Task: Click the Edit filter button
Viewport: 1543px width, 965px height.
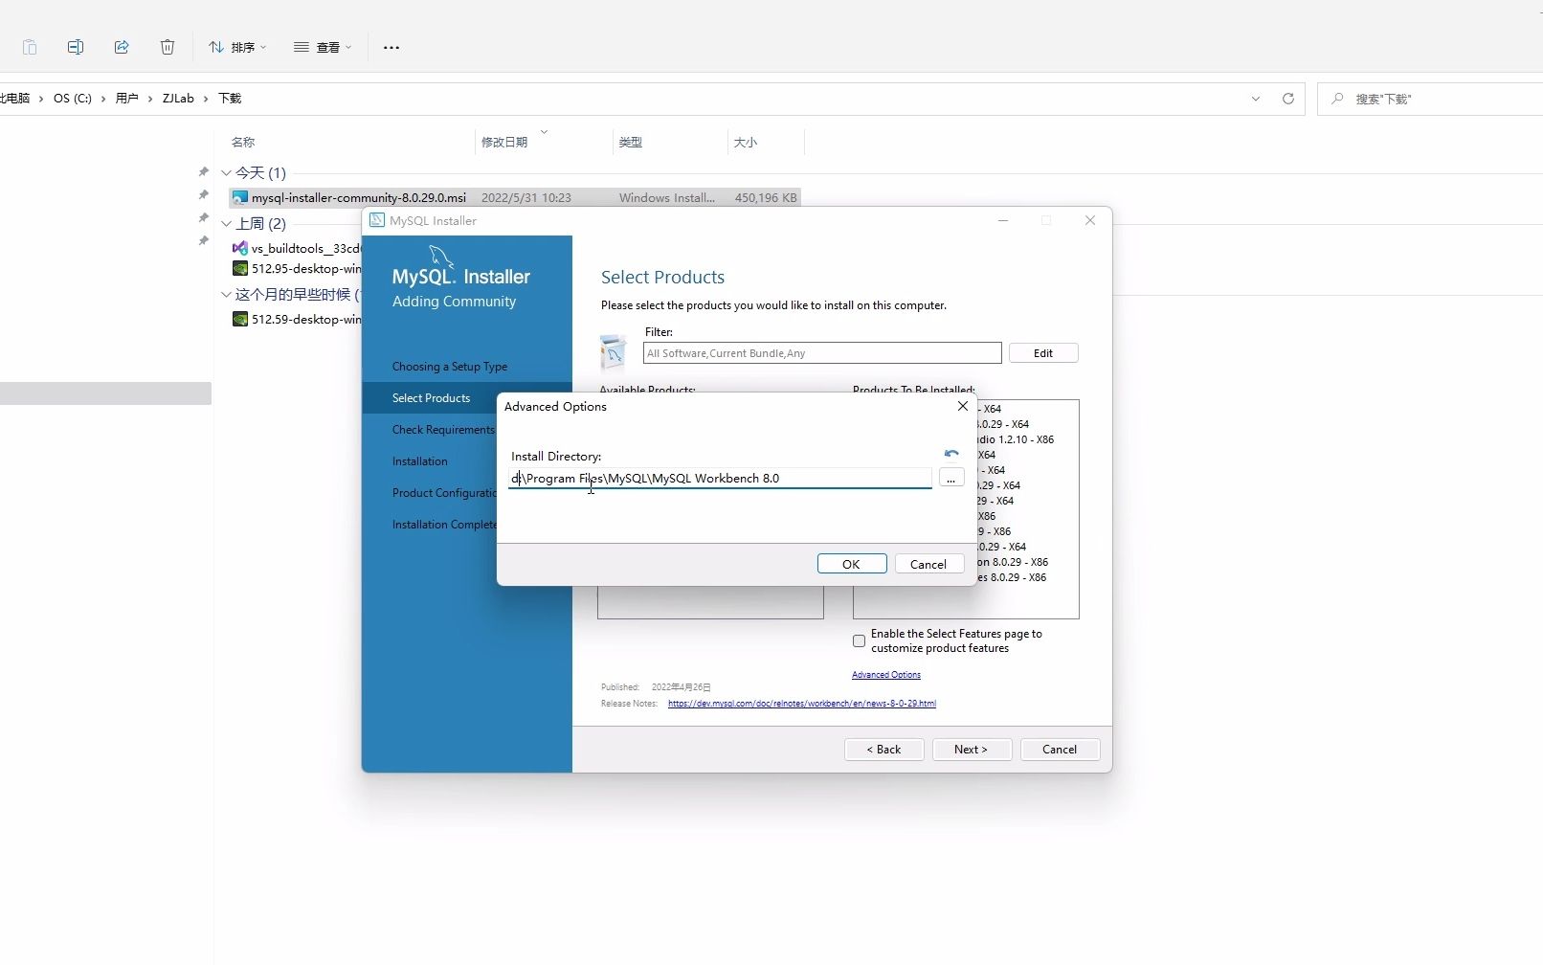Action: [1043, 353]
